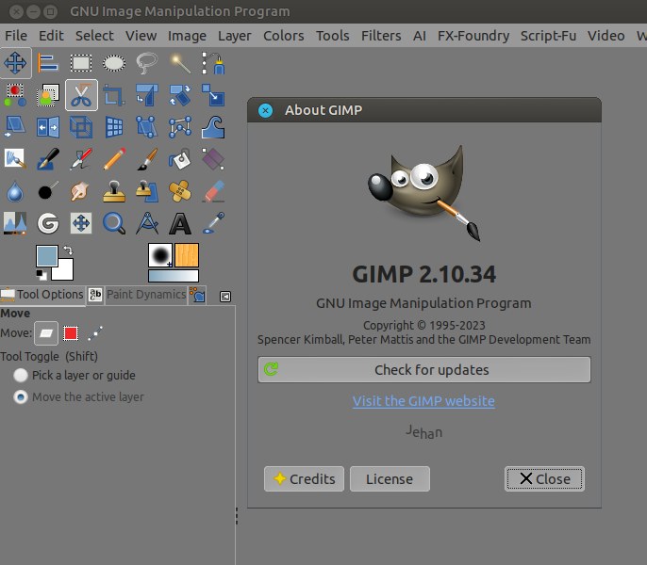Viewport: 647px width, 565px height.
Task: Select the Crop tool
Action: 114,95
